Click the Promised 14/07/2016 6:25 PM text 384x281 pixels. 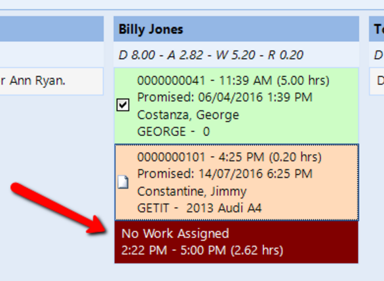click(225, 174)
